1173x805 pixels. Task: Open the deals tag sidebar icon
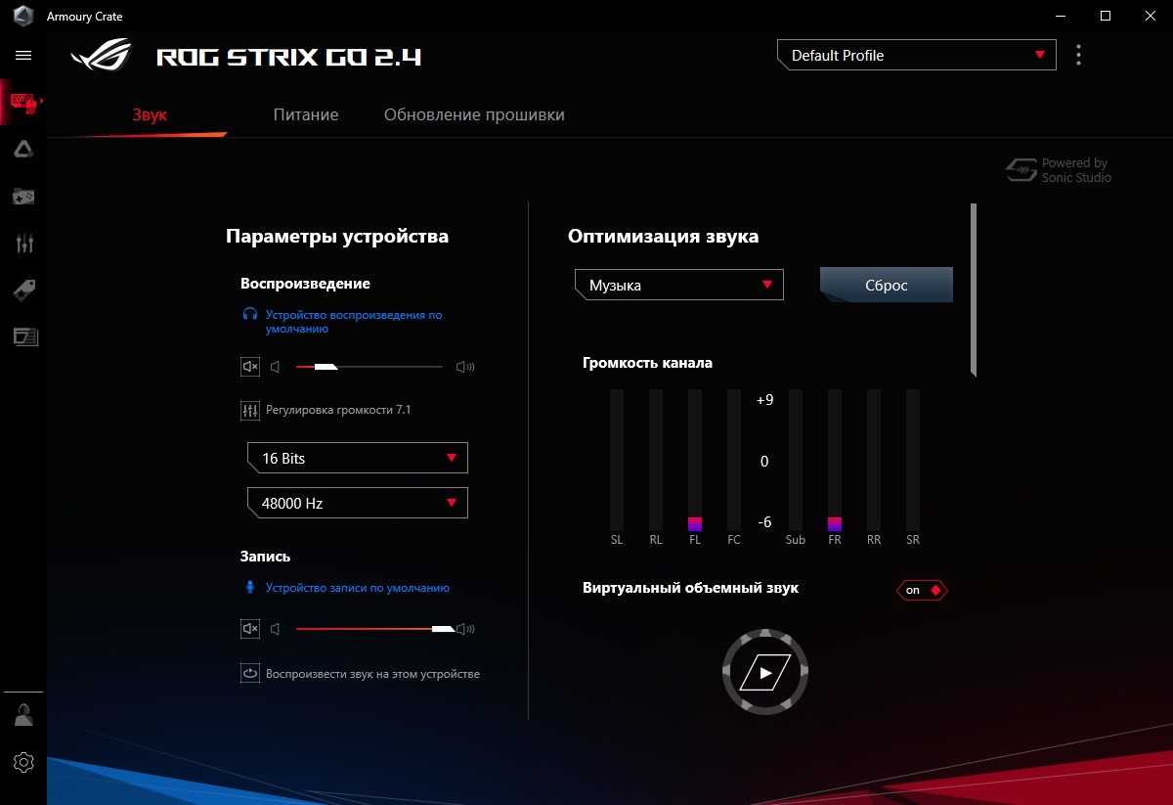24,290
